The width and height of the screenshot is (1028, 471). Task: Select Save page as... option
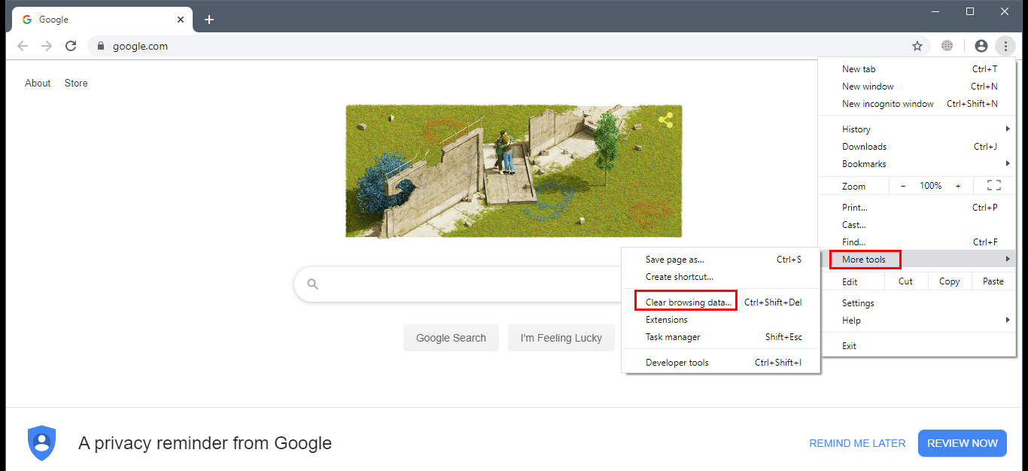[721, 260]
